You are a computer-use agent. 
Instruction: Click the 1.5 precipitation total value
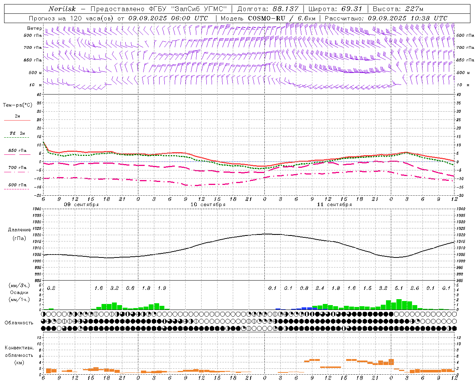[x=367, y=288]
